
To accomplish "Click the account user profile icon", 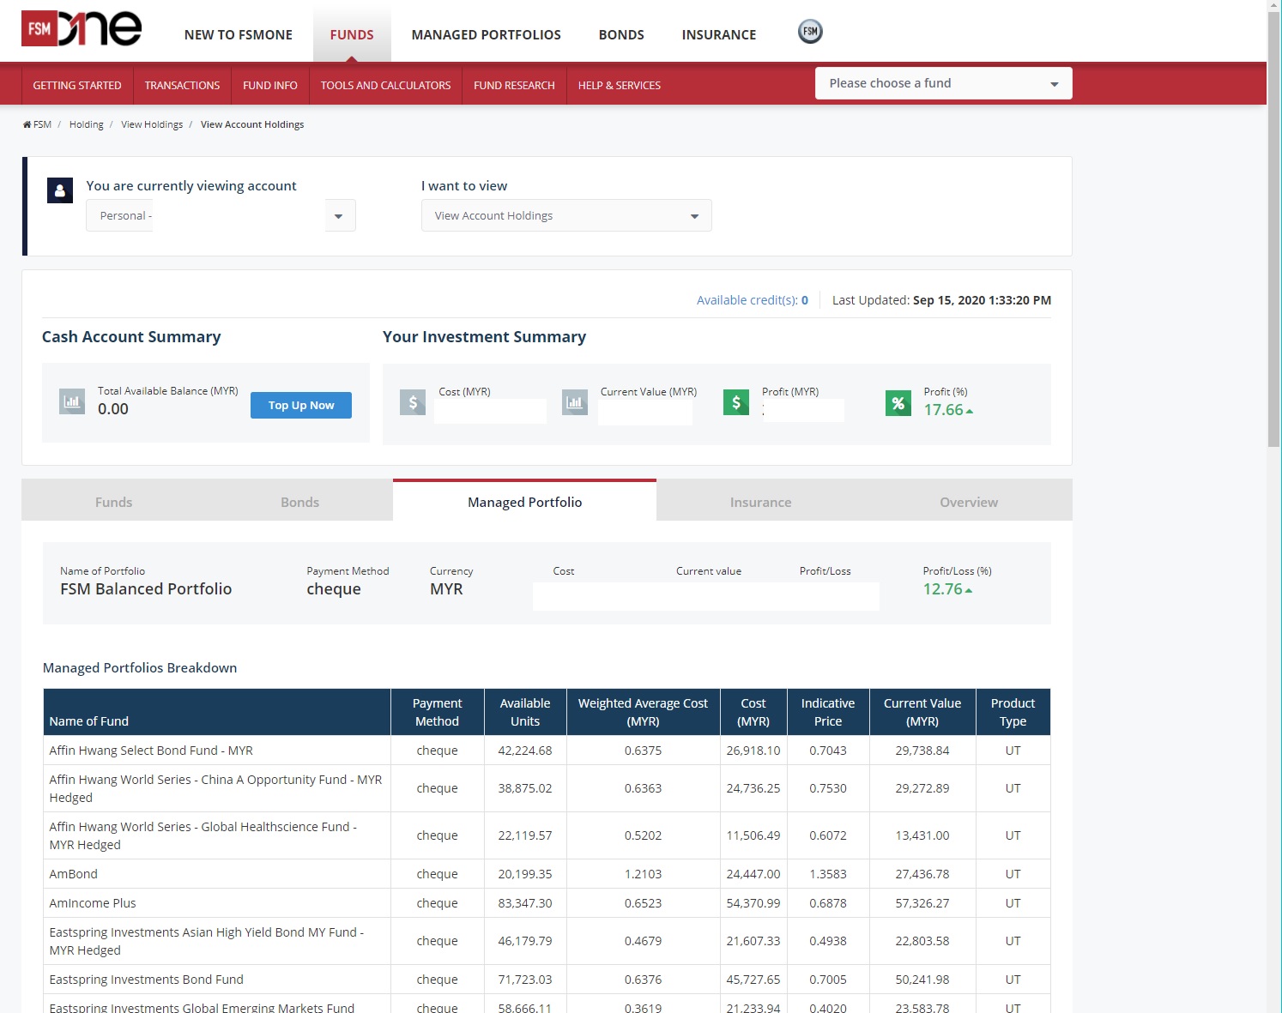I will (x=60, y=190).
